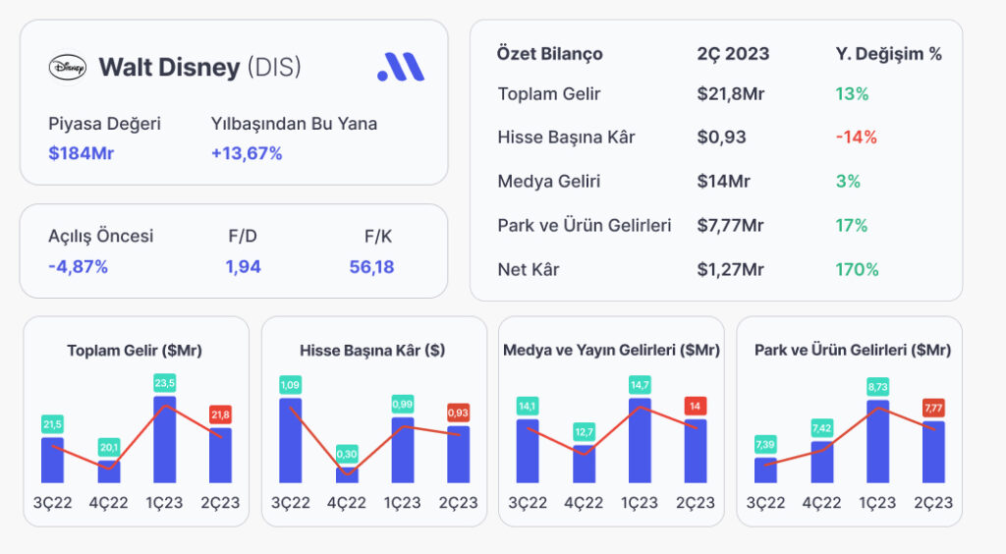Select the 1,94 F/D value
This screenshot has height=554, width=1006.
click(x=244, y=267)
